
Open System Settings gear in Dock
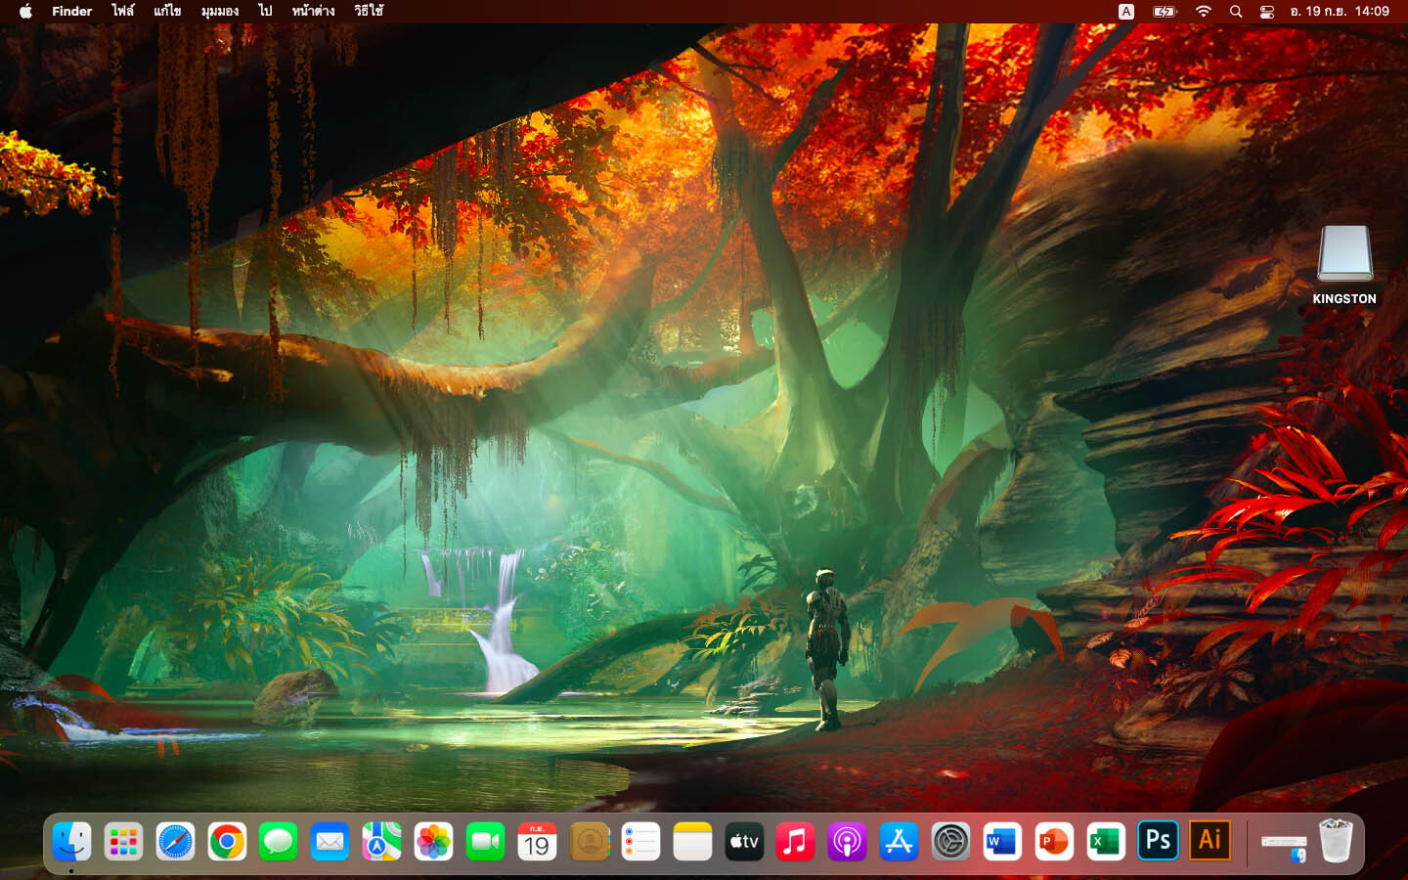tap(950, 842)
